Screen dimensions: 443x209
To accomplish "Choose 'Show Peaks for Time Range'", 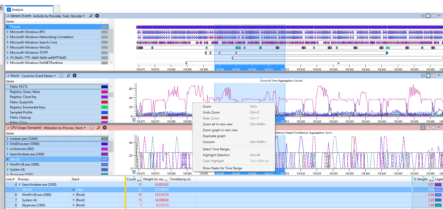I will pos(234,168).
